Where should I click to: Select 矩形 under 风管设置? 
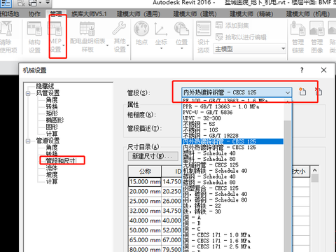tap(52, 113)
